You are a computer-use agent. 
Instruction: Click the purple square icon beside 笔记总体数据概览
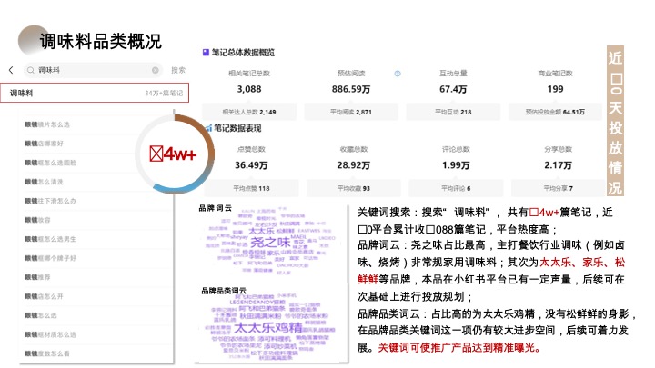[206, 52]
